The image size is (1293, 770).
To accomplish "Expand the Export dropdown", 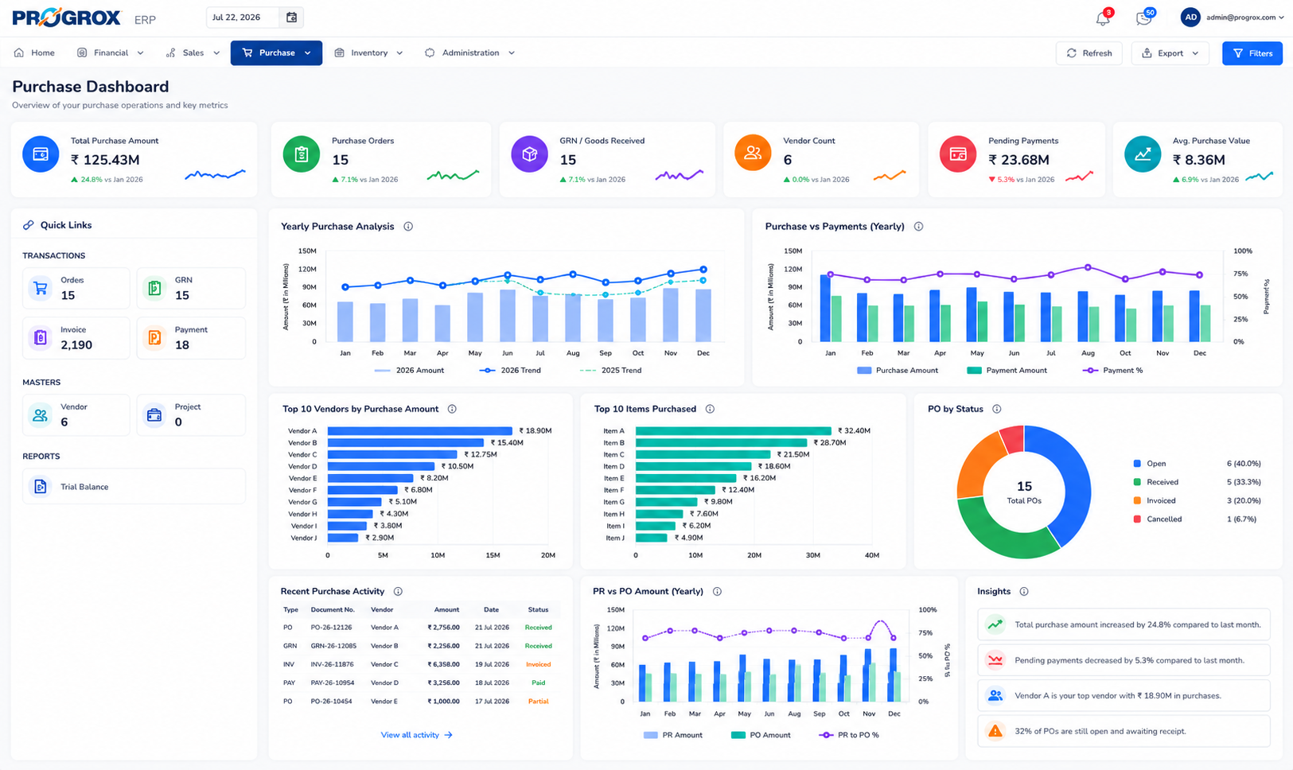I will pos(1170,53).
